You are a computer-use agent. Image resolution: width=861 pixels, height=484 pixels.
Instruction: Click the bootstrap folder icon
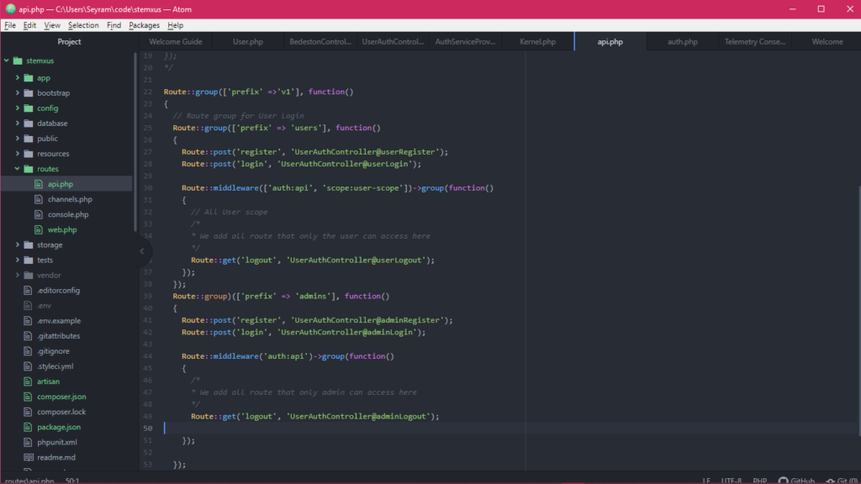pyautogui.click(x=29, y=92)
